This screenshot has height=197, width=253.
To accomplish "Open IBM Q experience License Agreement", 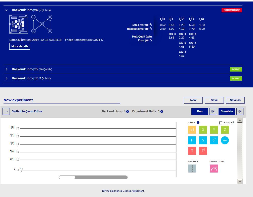I will point(123,191).
